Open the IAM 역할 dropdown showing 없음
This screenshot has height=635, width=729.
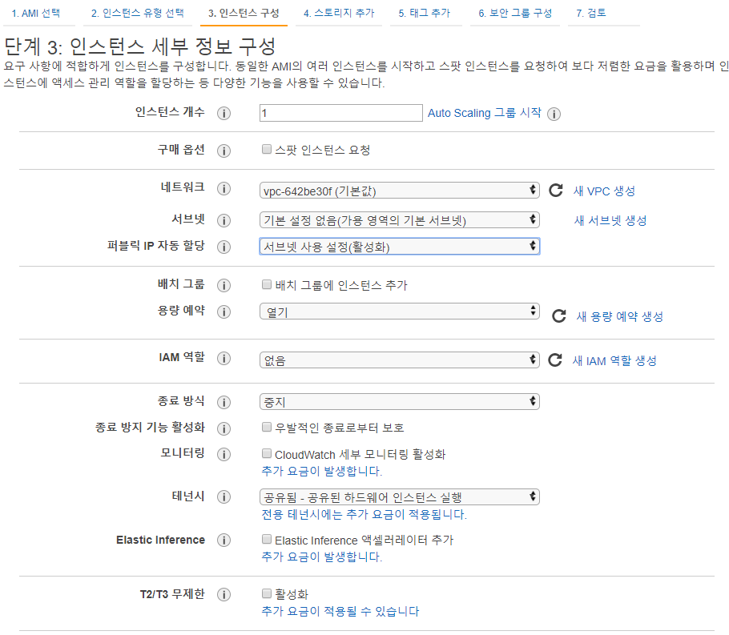400,360
